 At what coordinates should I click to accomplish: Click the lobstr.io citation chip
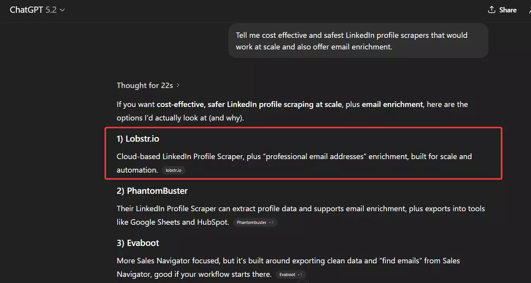click(x=173, y=170)
